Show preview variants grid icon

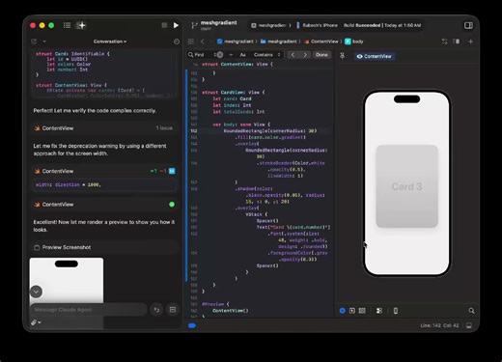pyautogui.click(x=362, y=311)
